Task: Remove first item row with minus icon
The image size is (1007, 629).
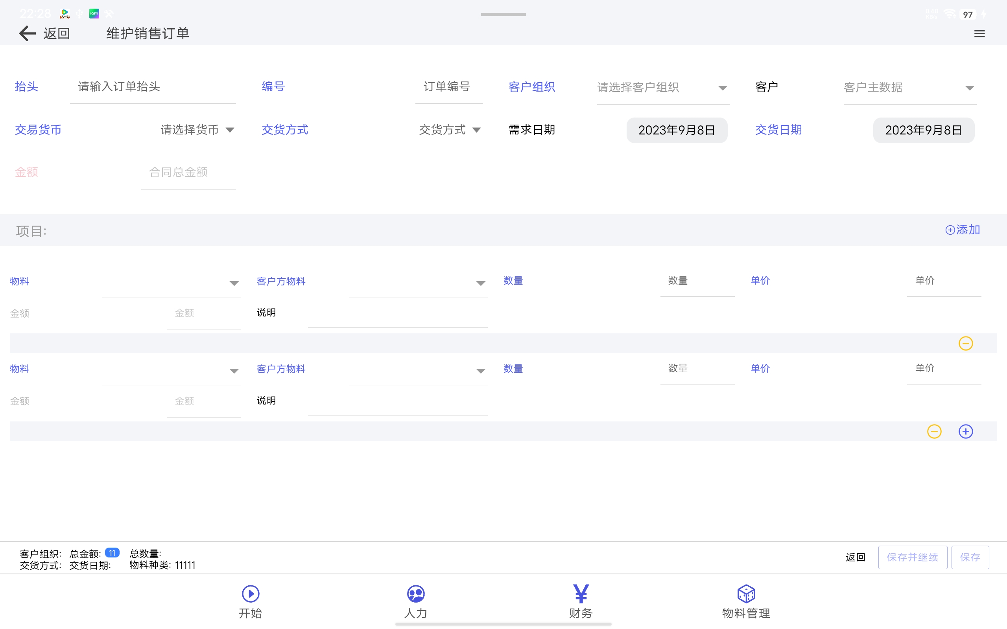Action: click(x=965, y=343)
